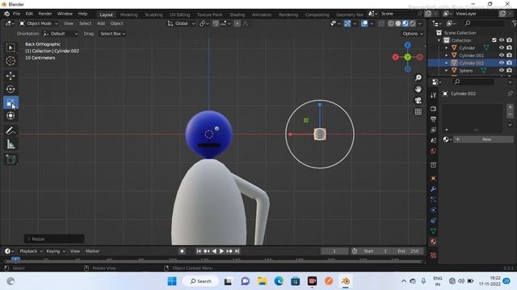Expand the Sphere outliner row
Image resolution: width=517 pixels, height=290 pixels.
pos(447,70)
